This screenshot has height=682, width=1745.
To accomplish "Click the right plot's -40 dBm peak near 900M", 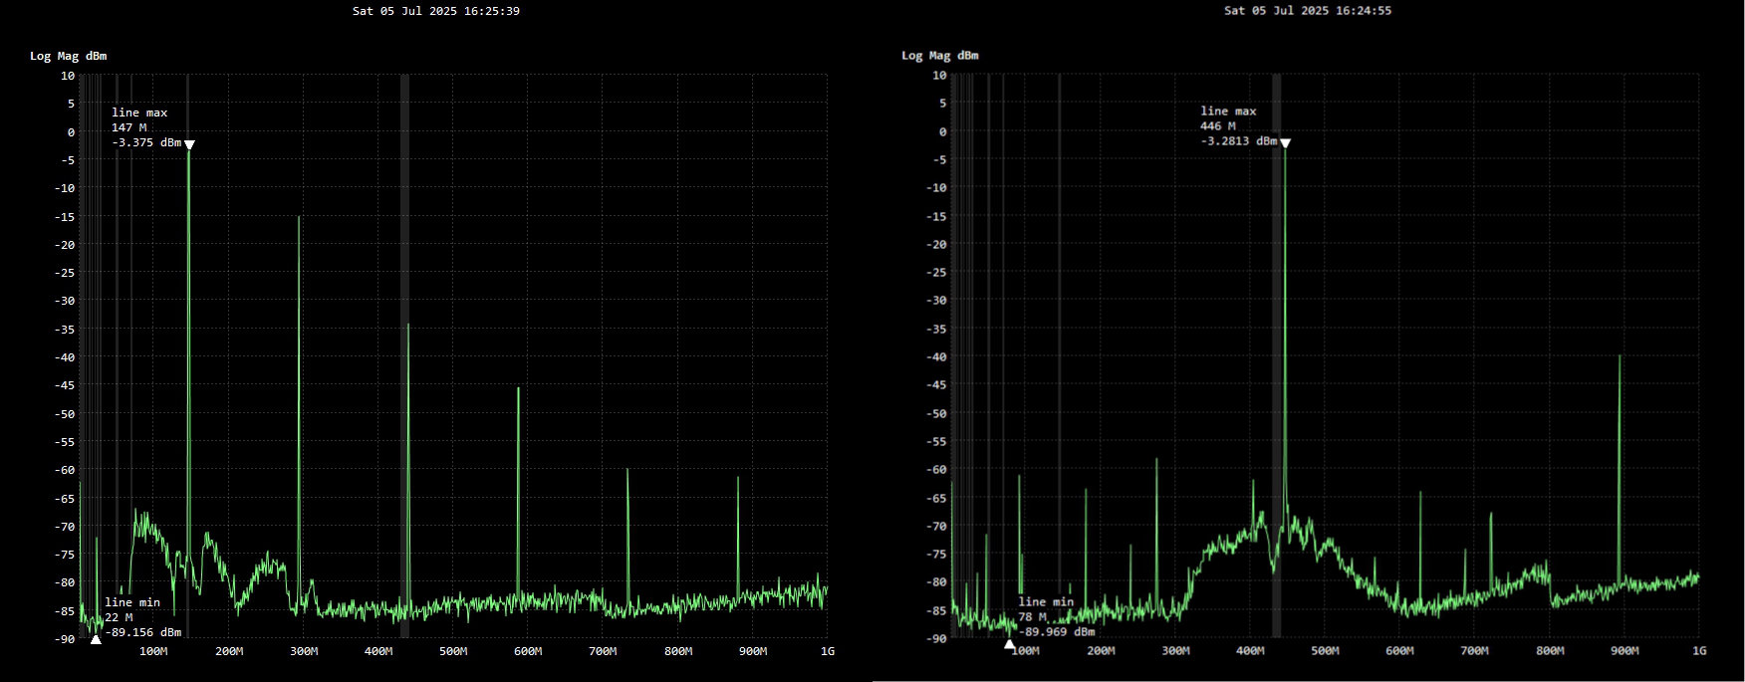I will coord(1620,357).
